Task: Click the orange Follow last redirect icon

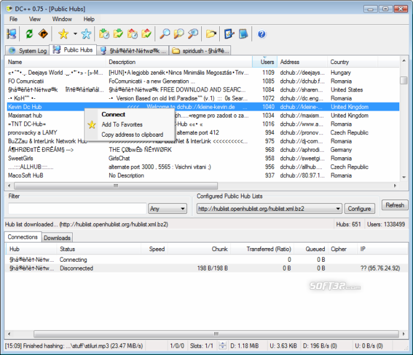Action: (43, 34)
